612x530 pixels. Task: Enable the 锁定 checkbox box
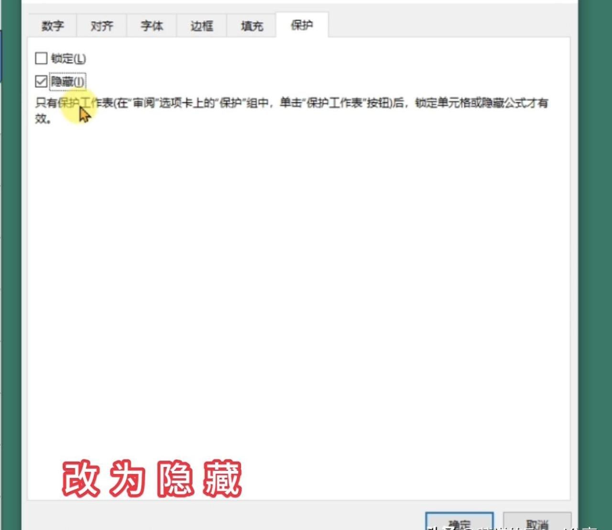click(41, 58)
